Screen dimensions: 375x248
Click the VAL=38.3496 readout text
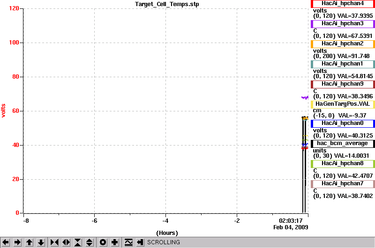pos(355,96)
